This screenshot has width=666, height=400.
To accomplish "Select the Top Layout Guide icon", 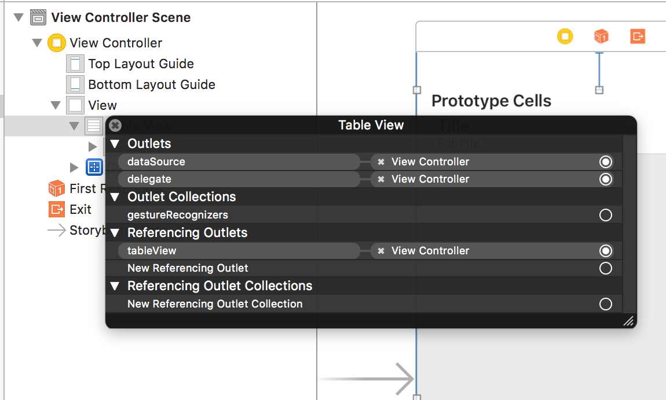I will [x=75, y=64].
